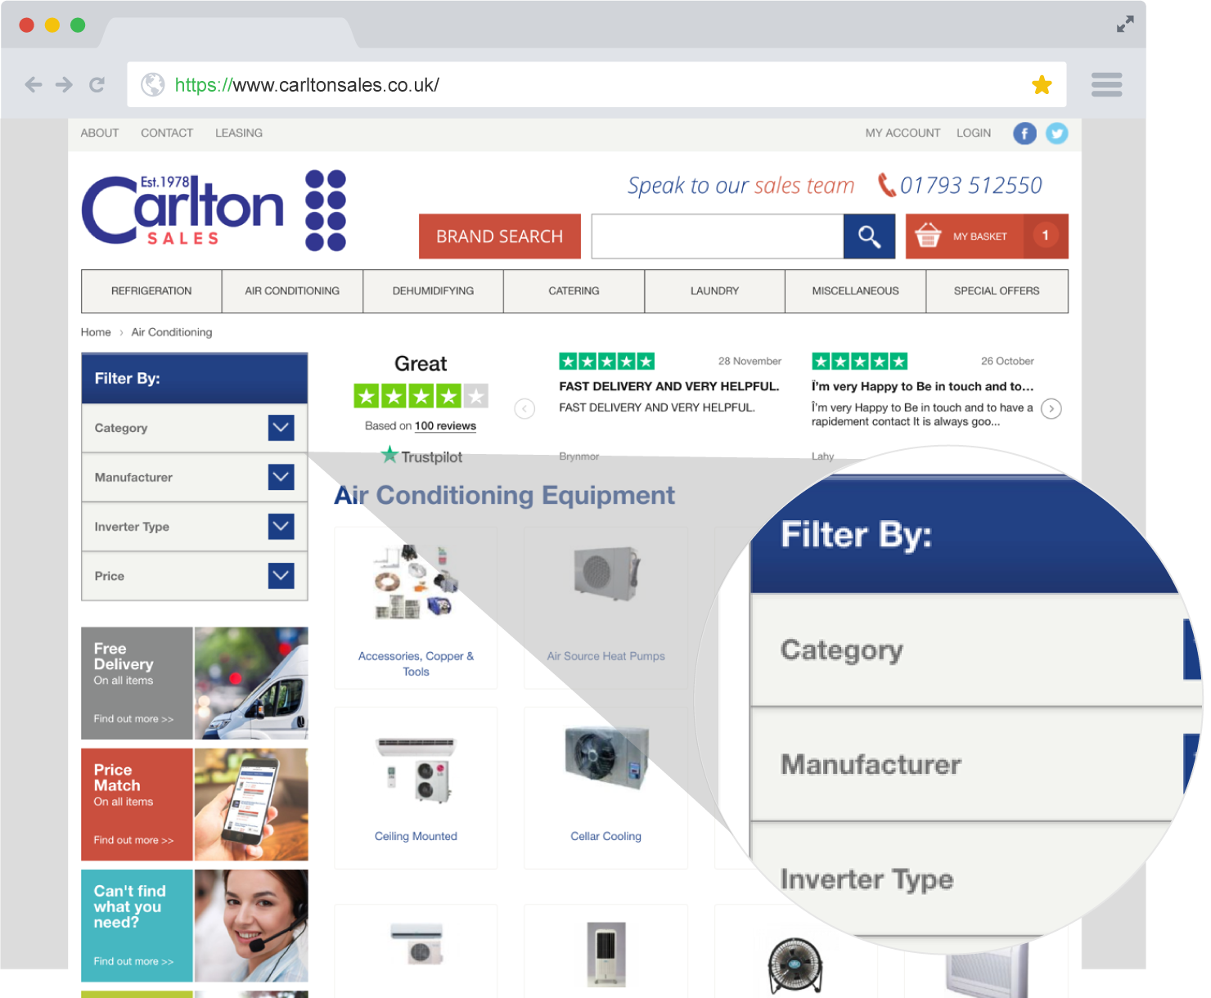Click the shopping basket icon
1211x998 pixels.
(928, 236)
